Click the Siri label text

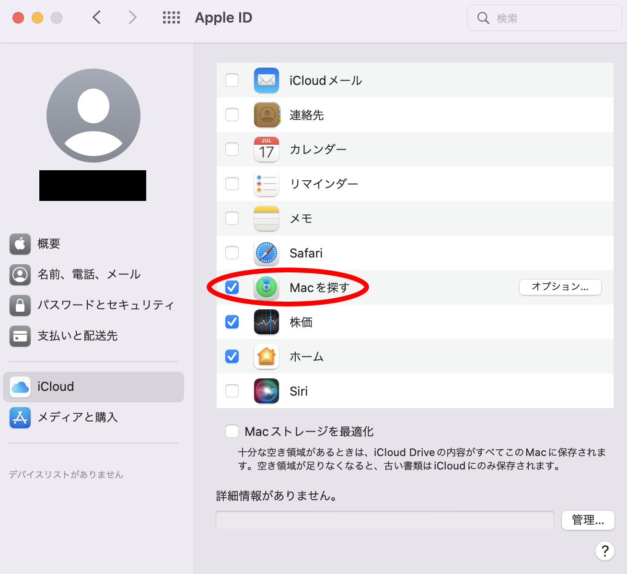click(x=299, y=391)
